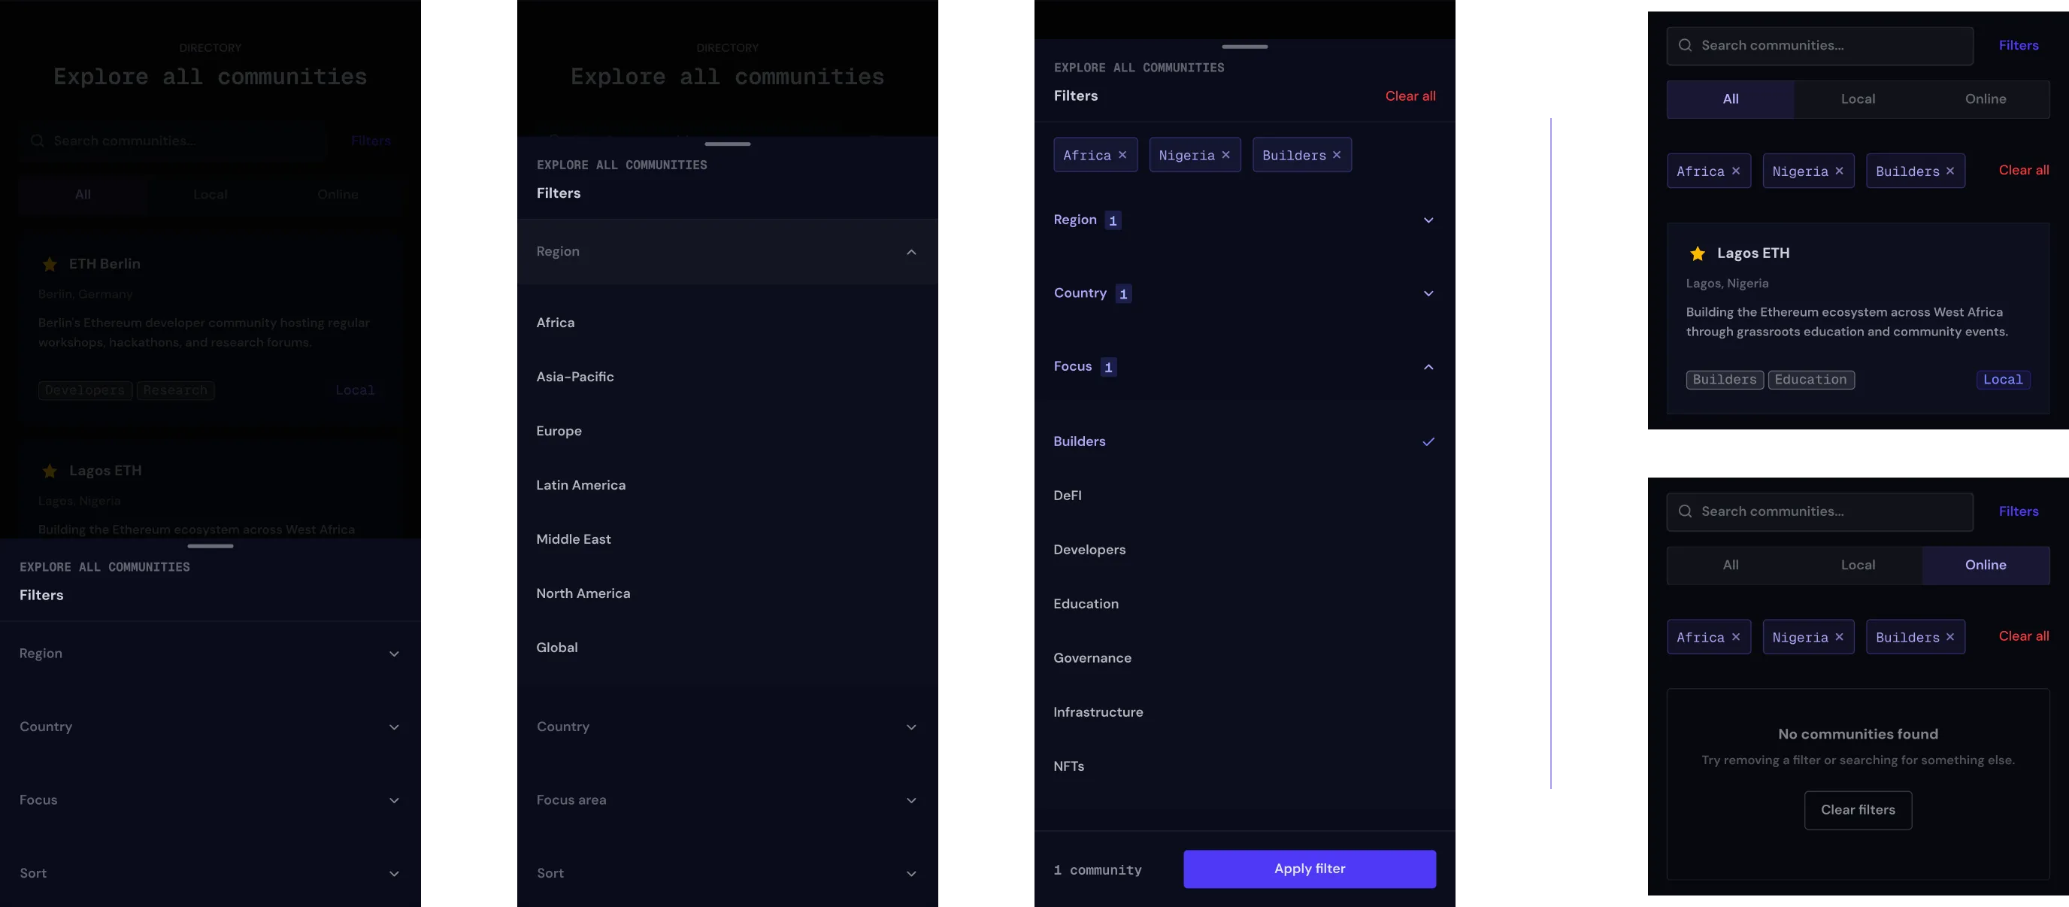Select the Education focus option in the filter list
Viewport: 2069px width, 907px height.
click(x=1244, y=604)
